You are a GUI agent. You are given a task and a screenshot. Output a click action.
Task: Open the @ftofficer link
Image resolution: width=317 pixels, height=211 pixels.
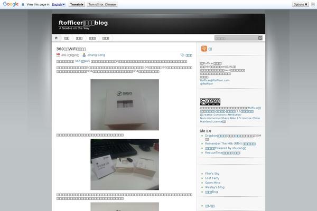click(x=207, y=83)
